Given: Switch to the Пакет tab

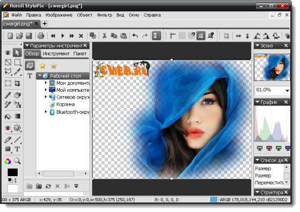Looking at the screenshot, I should [80, 54].
